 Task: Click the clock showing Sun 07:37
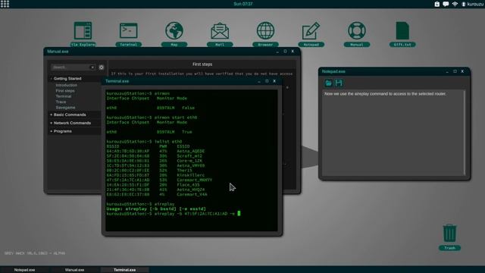tap(242, 4)
